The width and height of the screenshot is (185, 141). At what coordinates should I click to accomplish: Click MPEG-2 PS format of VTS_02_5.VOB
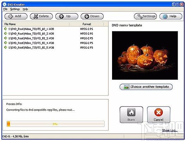pyautogui.click(x=87, y=48)
